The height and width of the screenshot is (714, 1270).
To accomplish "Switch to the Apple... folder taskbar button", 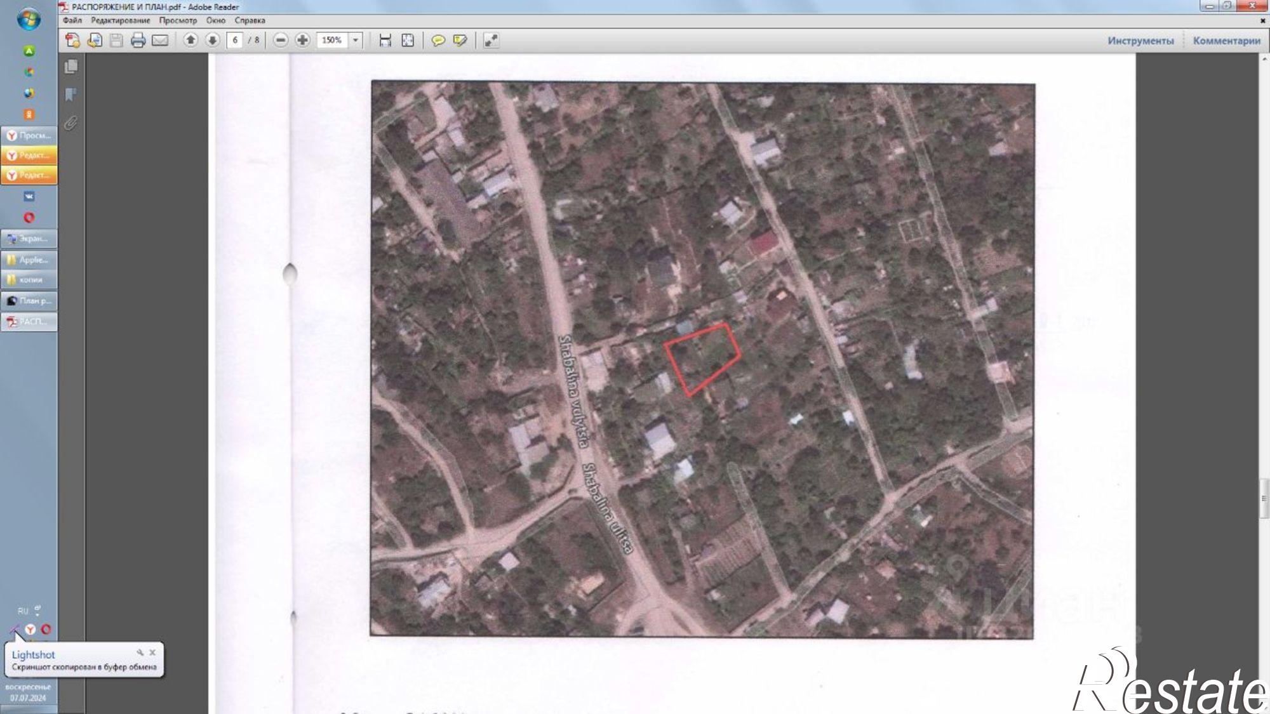I will click(x=29, y=260).
